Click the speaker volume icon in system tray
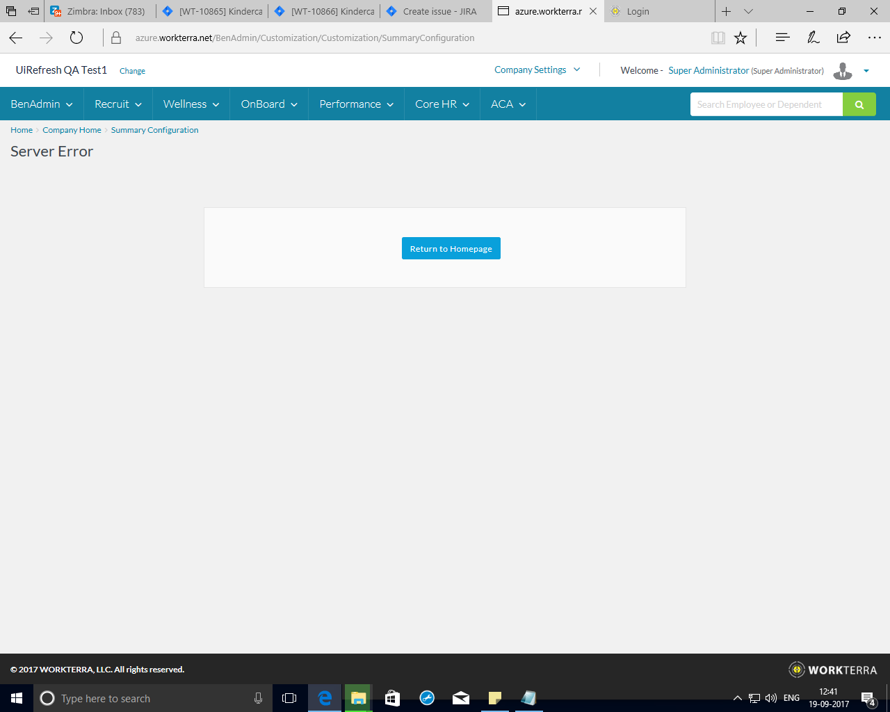890x712 pixels. [x=770, y=698]
